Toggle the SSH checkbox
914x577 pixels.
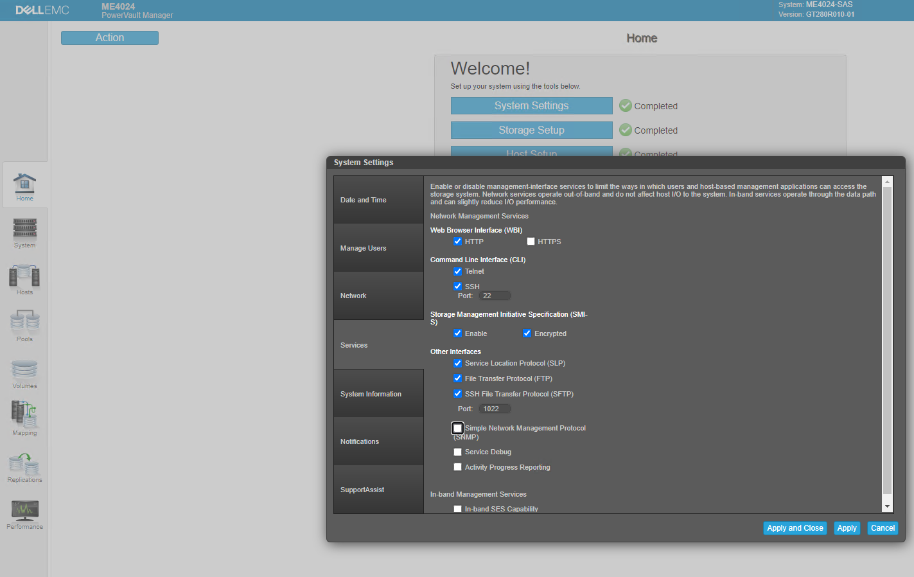tap(458, 287)
